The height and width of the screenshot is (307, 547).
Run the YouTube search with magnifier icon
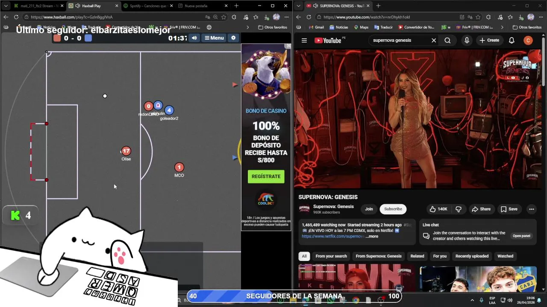tap(447, 41)
